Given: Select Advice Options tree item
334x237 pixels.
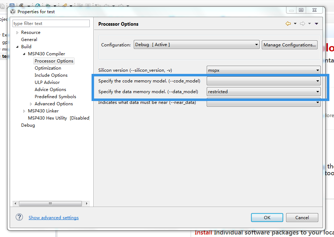Looking at the screenshot, I should tap(50, 90).
